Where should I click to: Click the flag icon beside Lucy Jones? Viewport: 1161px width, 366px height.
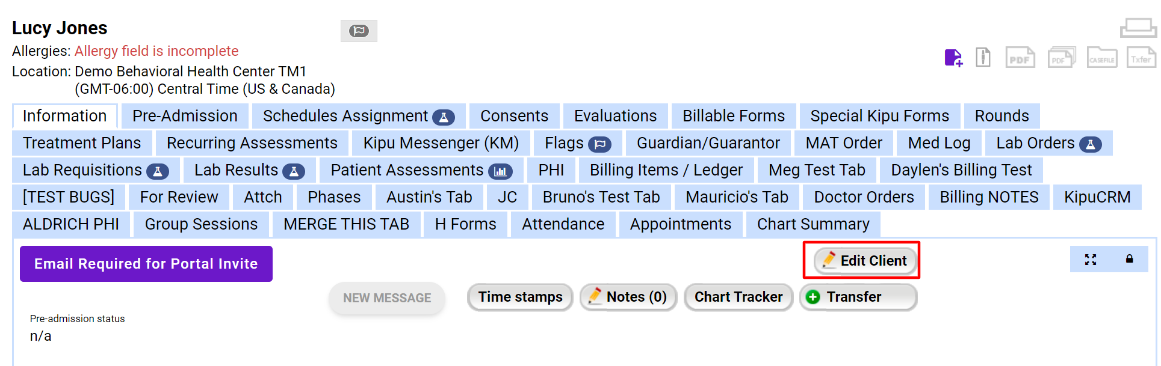[359, 31]
